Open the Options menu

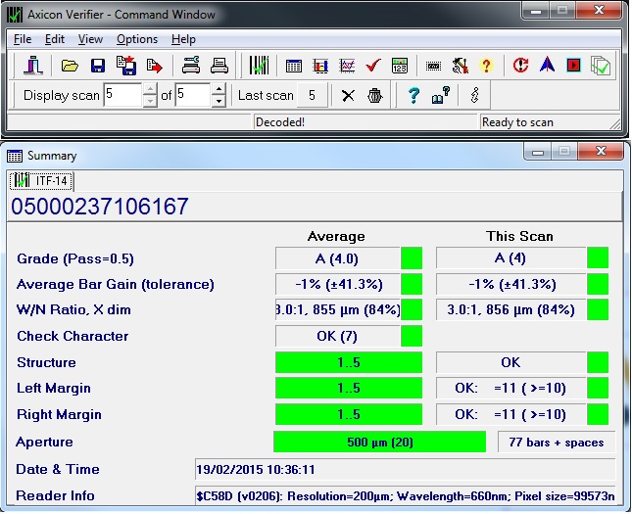tap(137, 39)
